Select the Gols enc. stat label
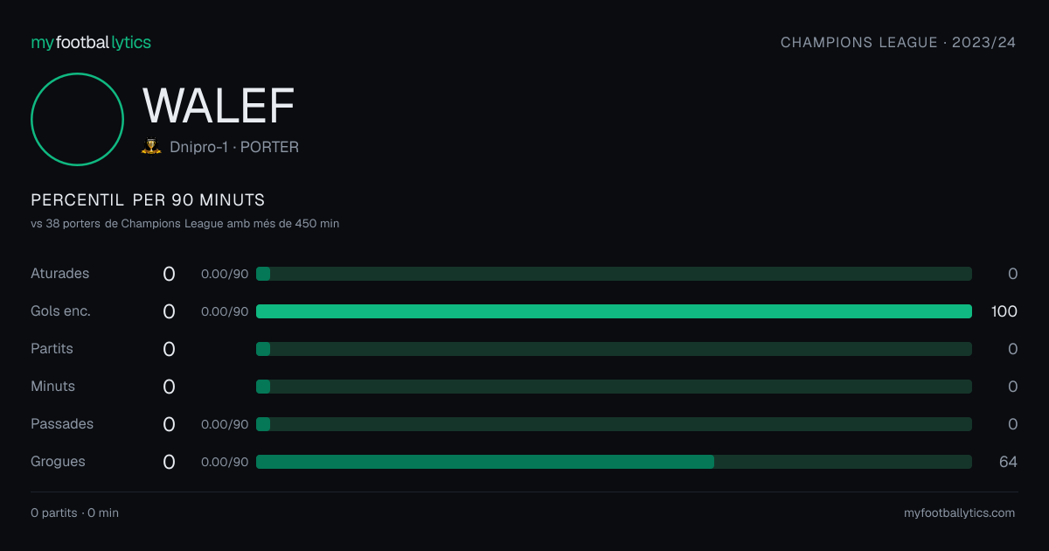 point(60,311)
